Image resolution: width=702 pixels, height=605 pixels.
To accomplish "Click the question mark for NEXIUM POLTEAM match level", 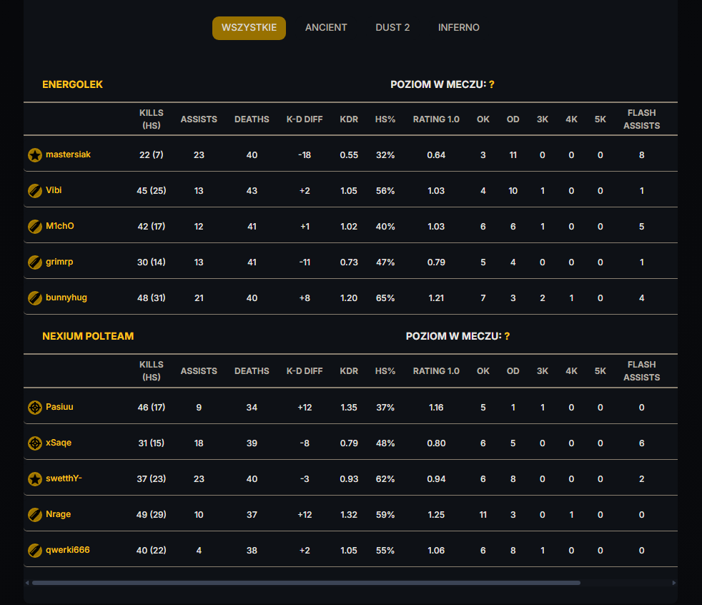I will coord(507,336).
